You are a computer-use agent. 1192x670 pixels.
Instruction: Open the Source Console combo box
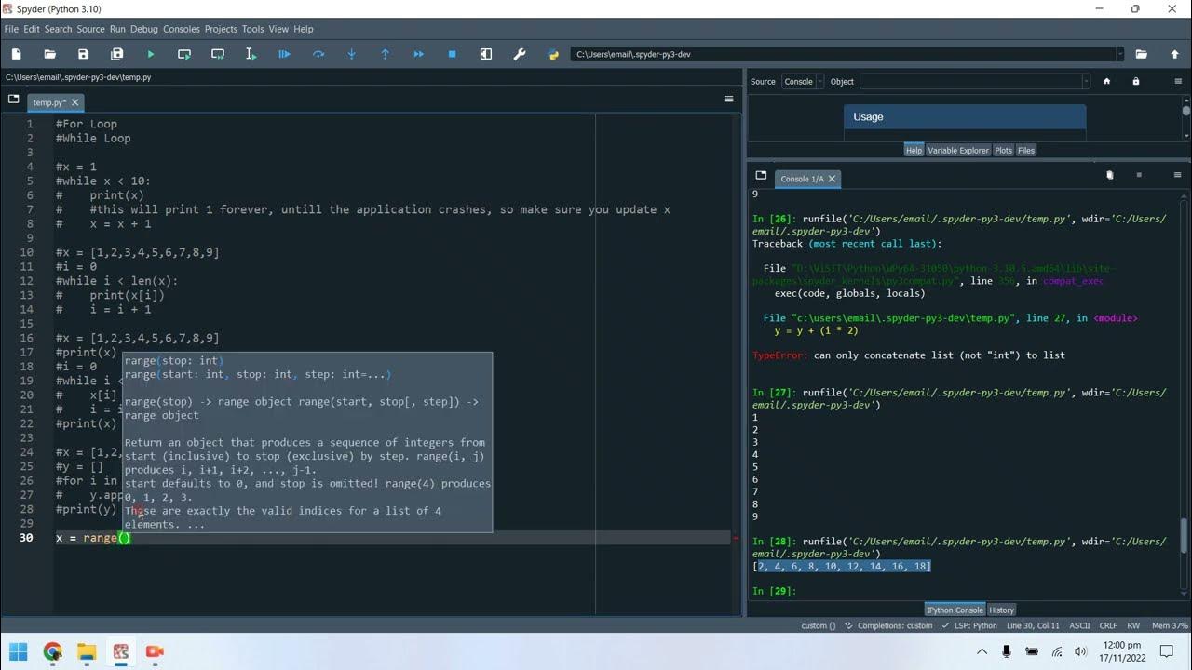coord(802,81)
